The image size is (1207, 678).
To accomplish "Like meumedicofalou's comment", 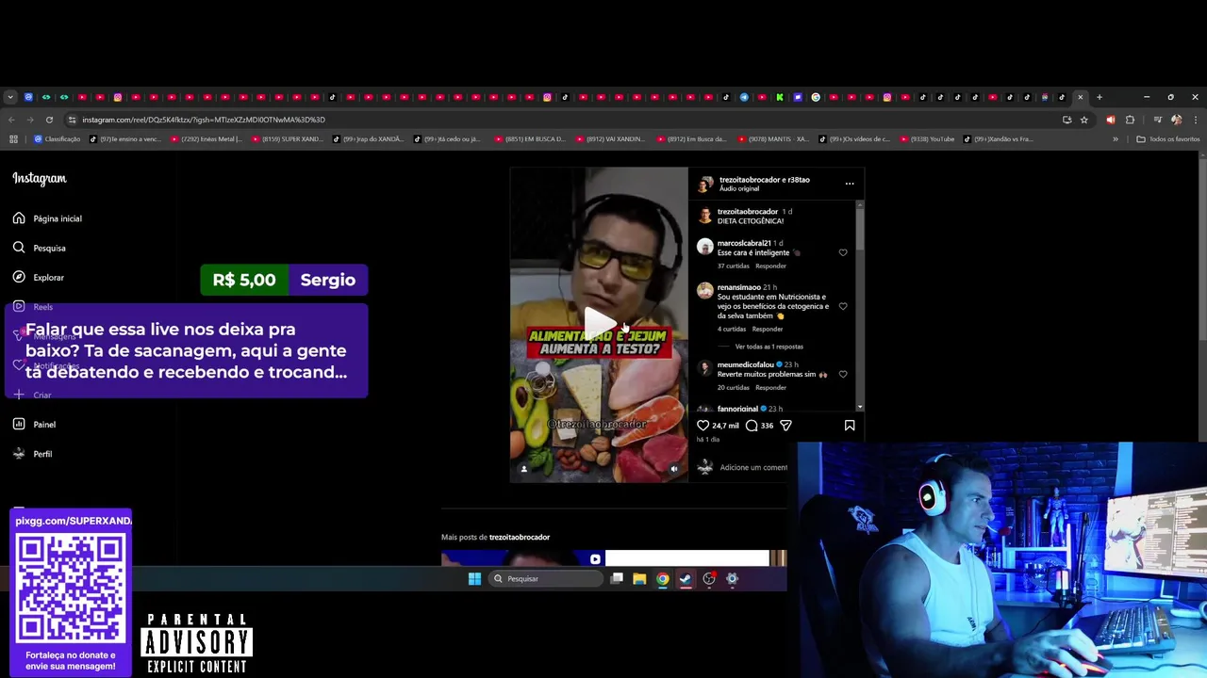I will point(843,374).
